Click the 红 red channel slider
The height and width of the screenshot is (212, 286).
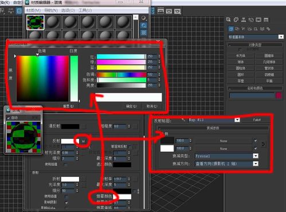click(122, 56)
